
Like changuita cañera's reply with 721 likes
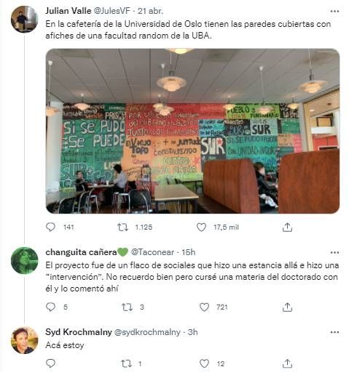[204, 307]
